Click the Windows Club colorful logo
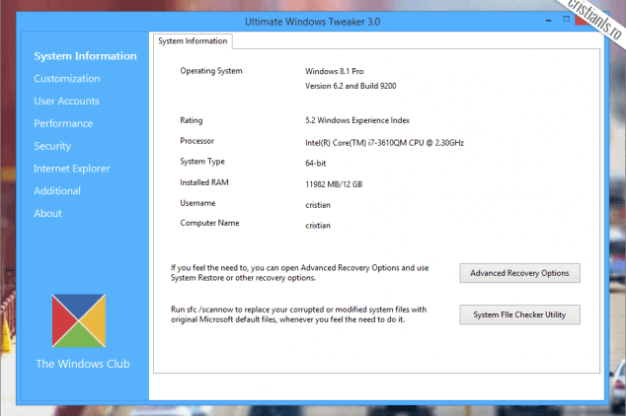Viewport: 626px width, 416px height. (79, 319)
